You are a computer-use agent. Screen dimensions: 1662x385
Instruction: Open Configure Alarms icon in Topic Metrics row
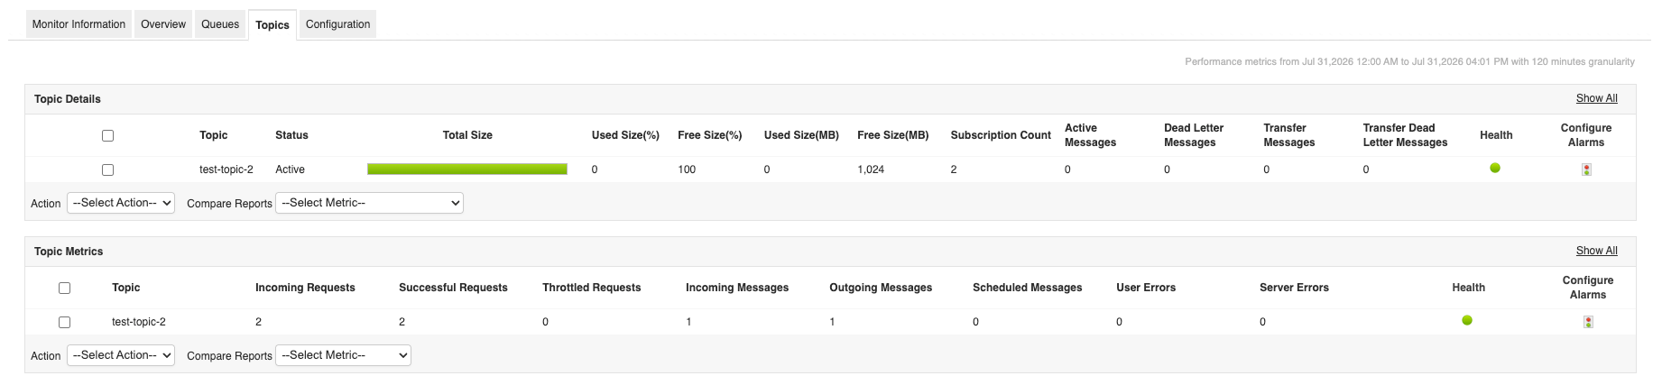pos(1588,322)
